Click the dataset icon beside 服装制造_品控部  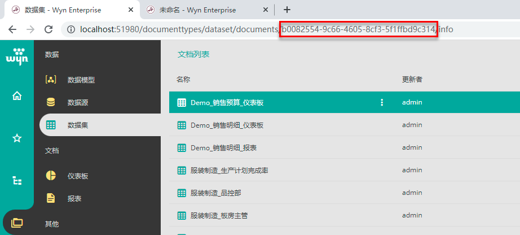(182, 193)
